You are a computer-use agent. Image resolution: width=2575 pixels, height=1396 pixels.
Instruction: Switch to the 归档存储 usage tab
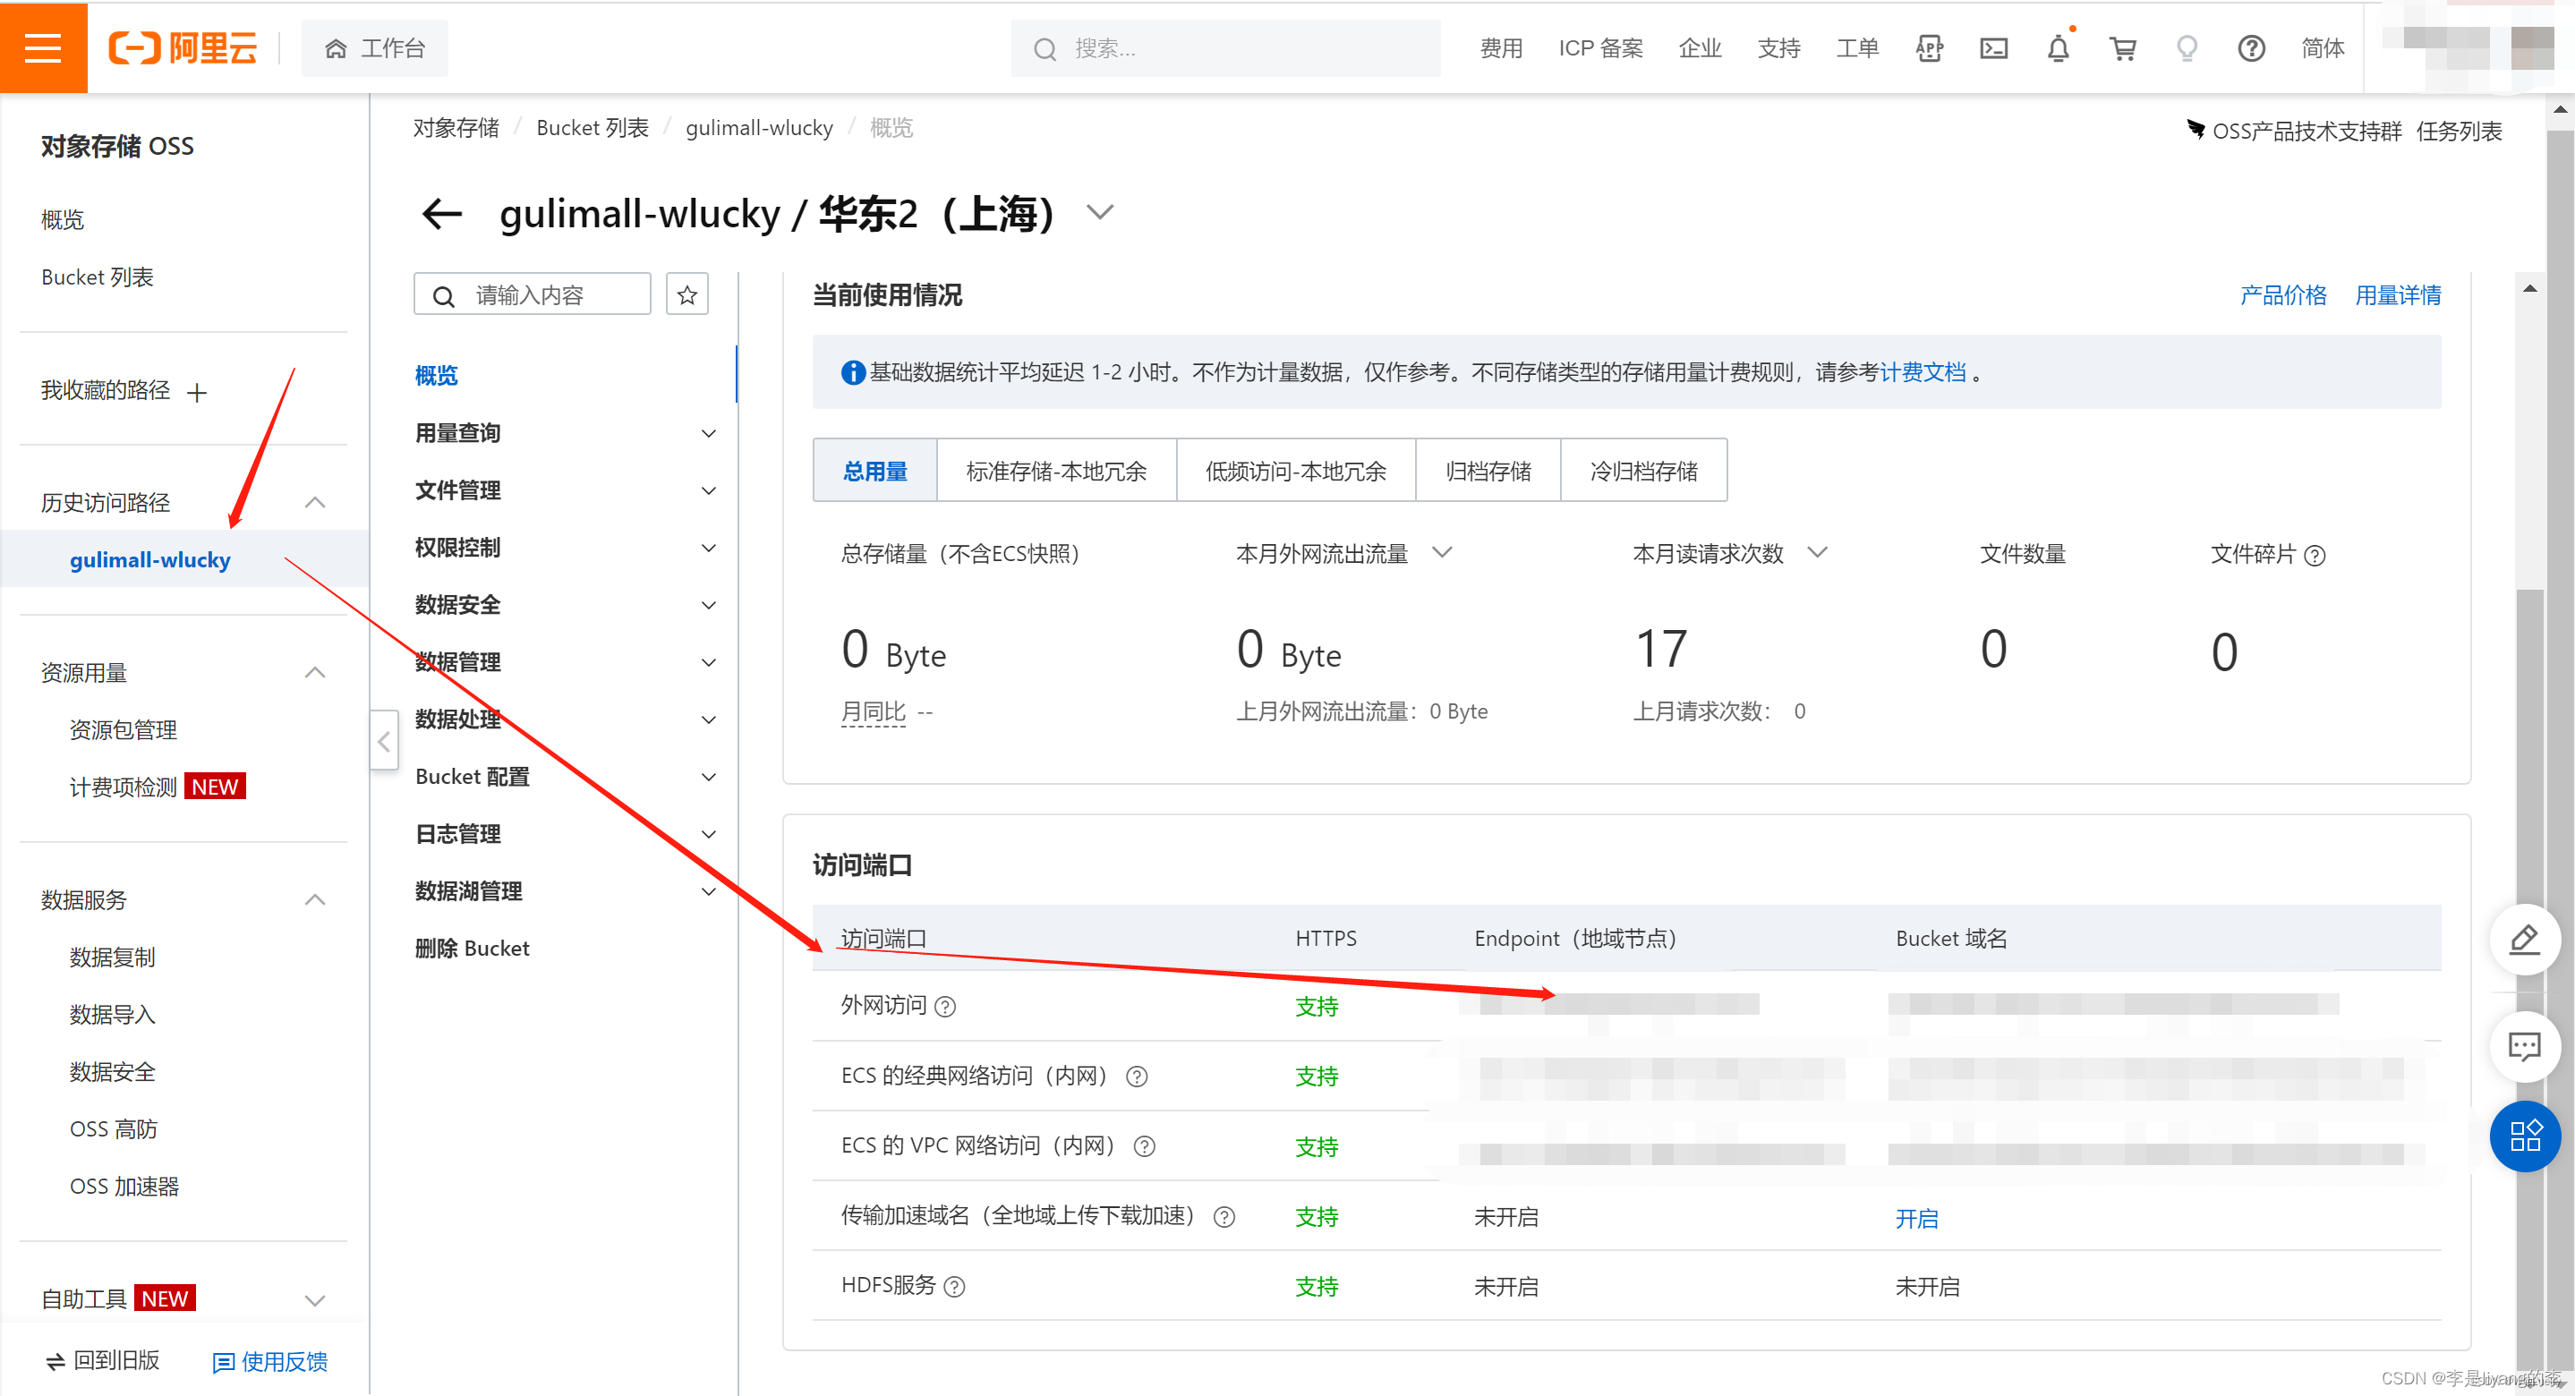pos(1488,470)
